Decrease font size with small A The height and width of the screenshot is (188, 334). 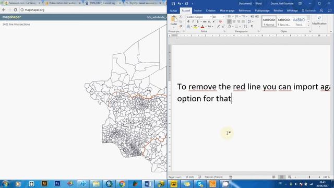point(223,27)
